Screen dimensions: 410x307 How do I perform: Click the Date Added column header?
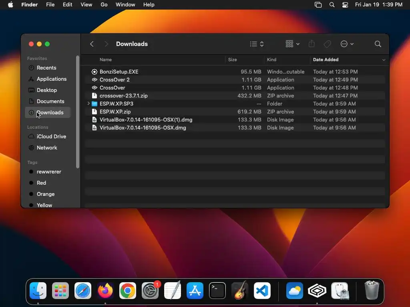(326, 60)
